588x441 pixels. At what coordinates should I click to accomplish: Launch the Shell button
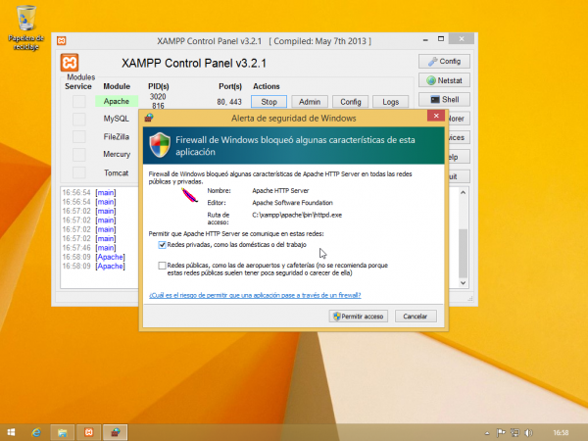(x=444, y=99)
